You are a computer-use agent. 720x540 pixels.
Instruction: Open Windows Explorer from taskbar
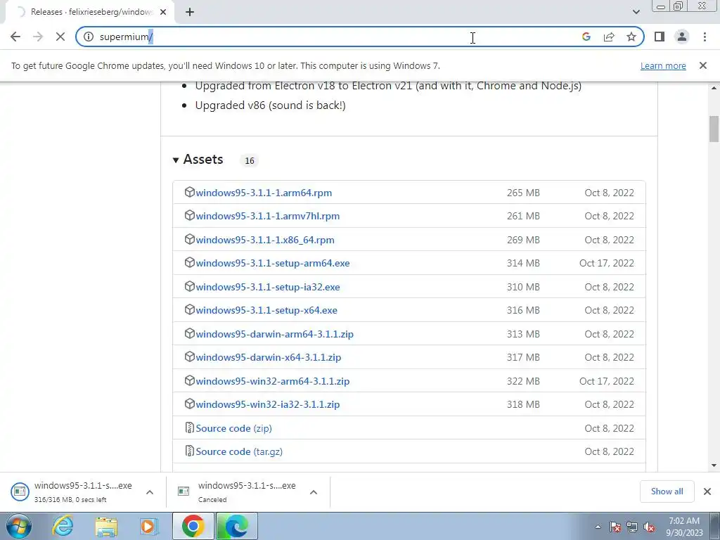coord(106,526)
